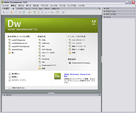This screenshot has height=113, width=136.
Task: Click the Templates insert icon
Action: click(58, 12)
